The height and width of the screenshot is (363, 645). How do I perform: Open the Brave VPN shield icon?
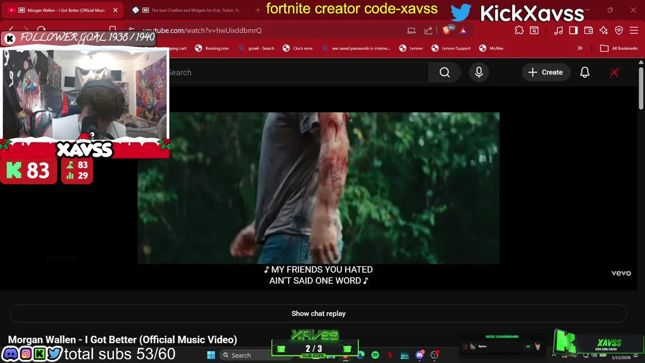click(x=619, y=30)
